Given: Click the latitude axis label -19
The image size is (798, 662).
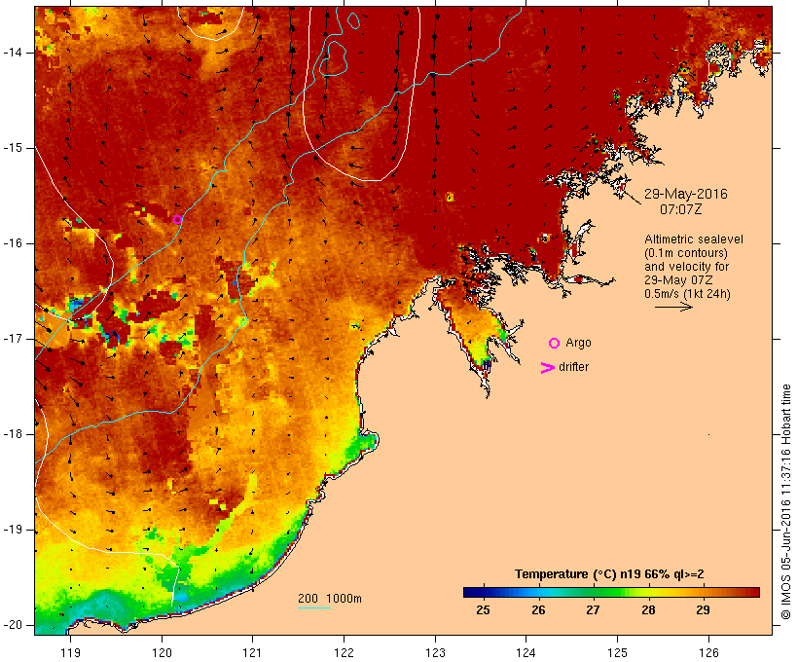Looking at the screenshot, I should point(13,530).
